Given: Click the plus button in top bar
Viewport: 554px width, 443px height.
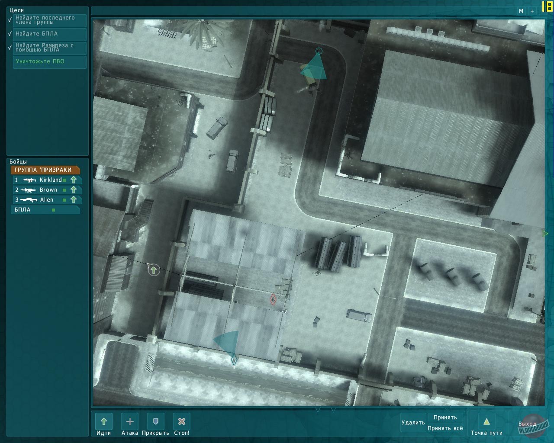Looking at the screenshot, I should (x=532, y=11).
